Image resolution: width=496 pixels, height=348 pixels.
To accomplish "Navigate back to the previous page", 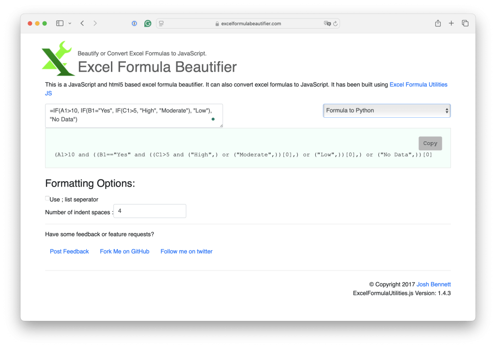I will coord(81,23).
